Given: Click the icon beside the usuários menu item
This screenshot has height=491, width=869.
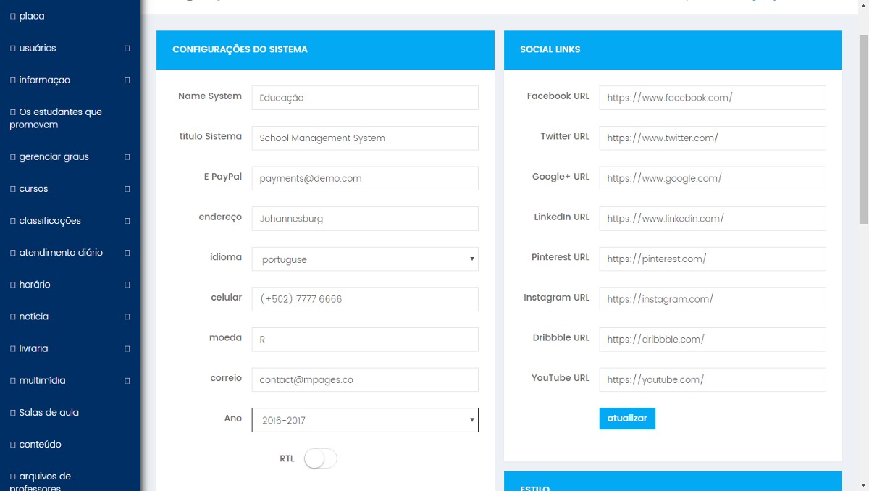Looking at the screenshot, I should [13, 49].
